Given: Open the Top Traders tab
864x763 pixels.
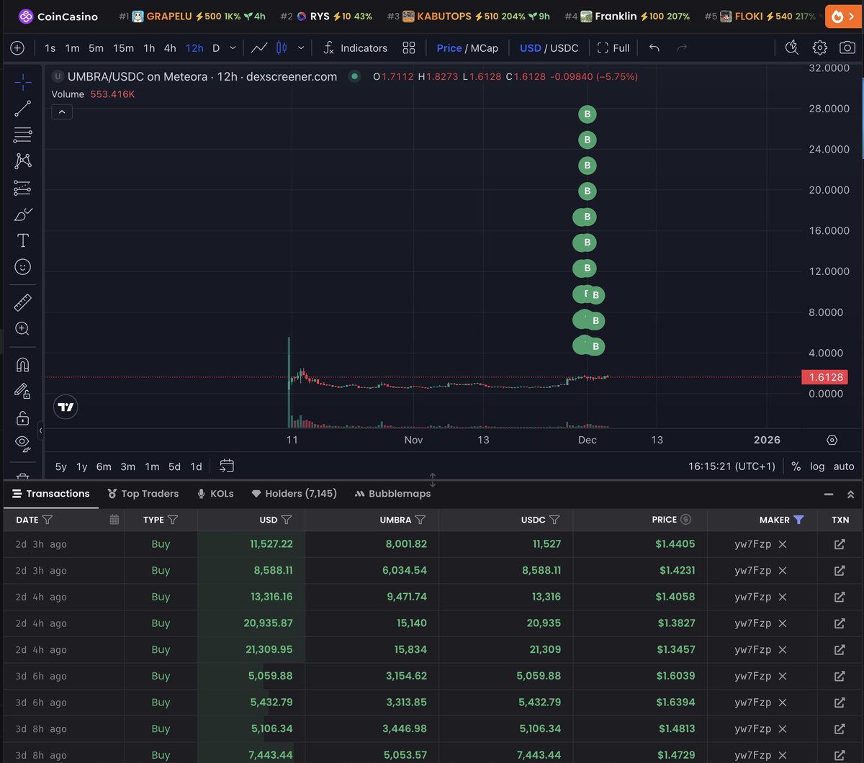Looking at the screenshot, I should [x=143, y=494].
